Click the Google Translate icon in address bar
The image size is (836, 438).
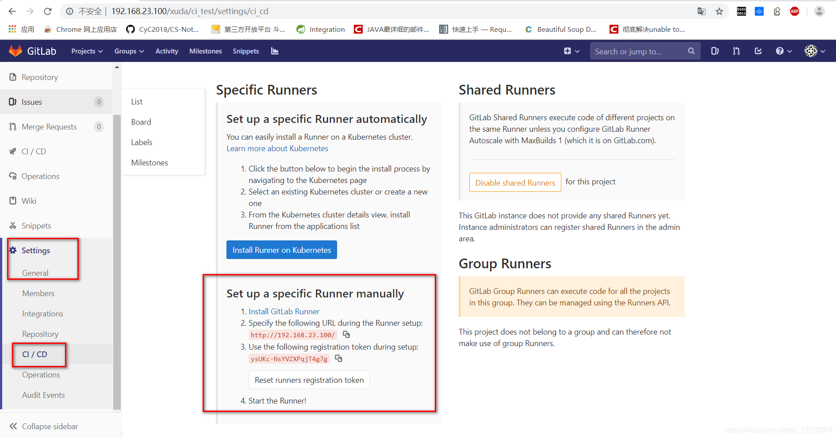(702, 11)
